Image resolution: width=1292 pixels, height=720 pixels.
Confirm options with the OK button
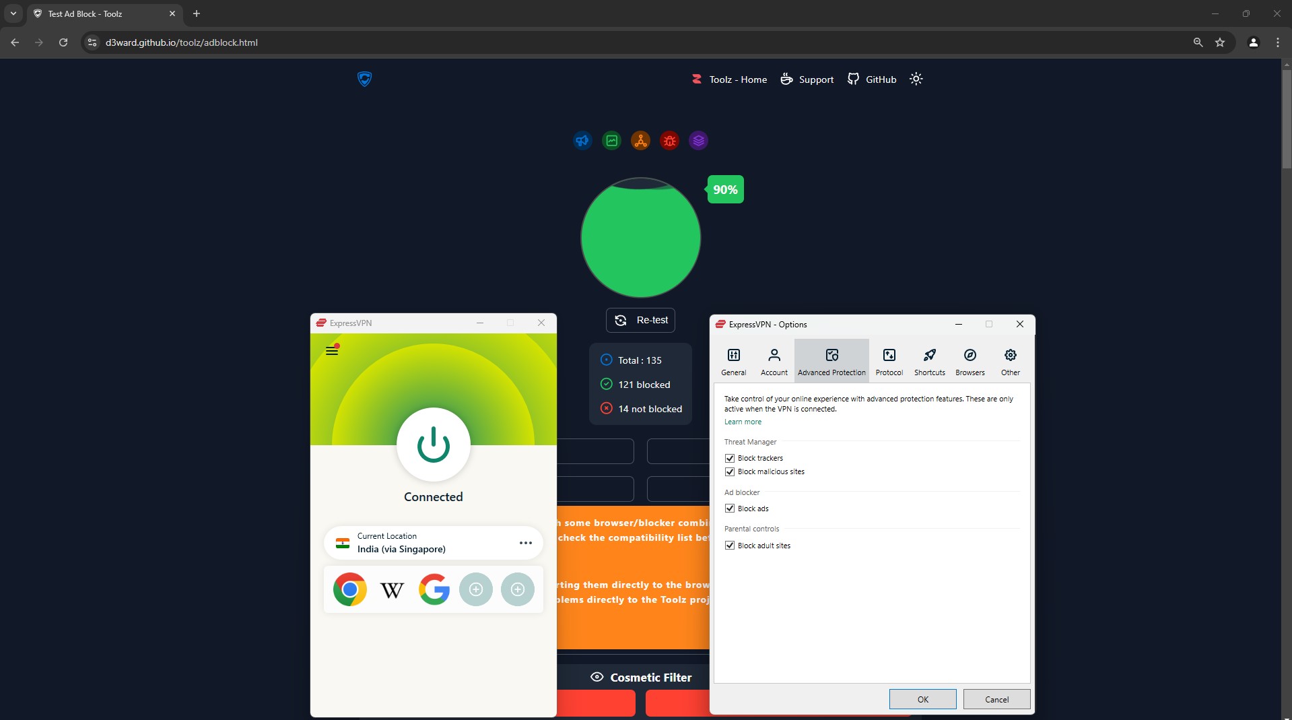click(922, 699)
